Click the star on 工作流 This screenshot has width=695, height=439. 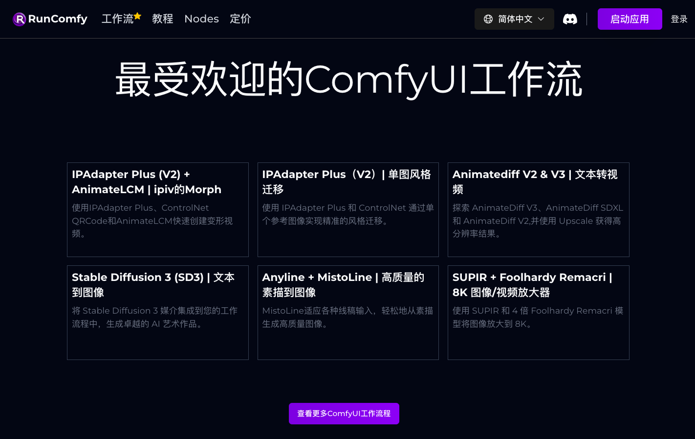(137, 16)
